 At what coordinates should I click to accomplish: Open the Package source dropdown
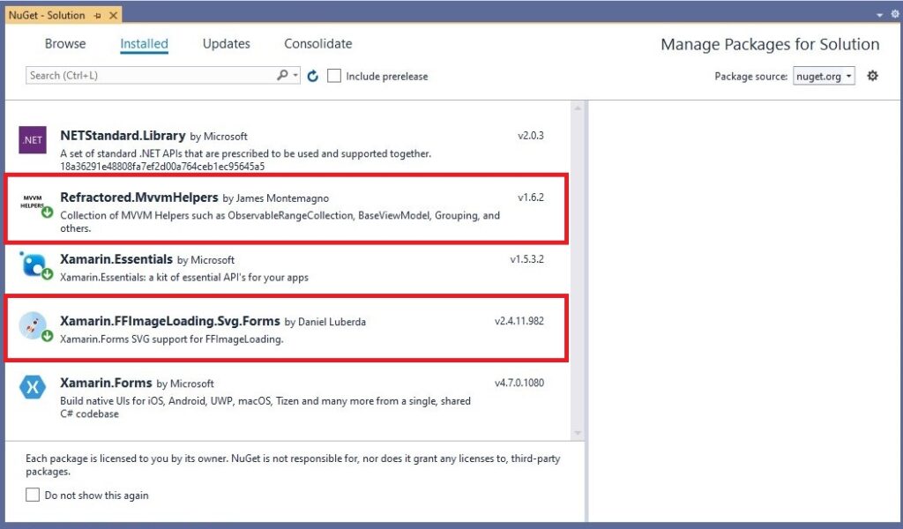[824, 76]
